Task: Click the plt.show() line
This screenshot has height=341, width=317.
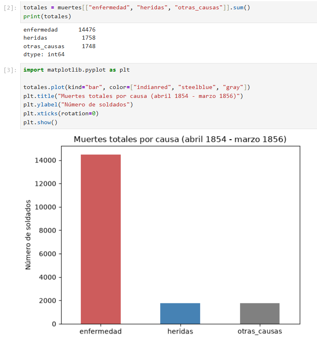Action: click(40, 123)
